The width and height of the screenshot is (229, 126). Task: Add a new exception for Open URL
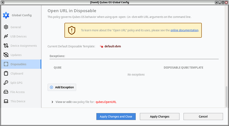62,87
